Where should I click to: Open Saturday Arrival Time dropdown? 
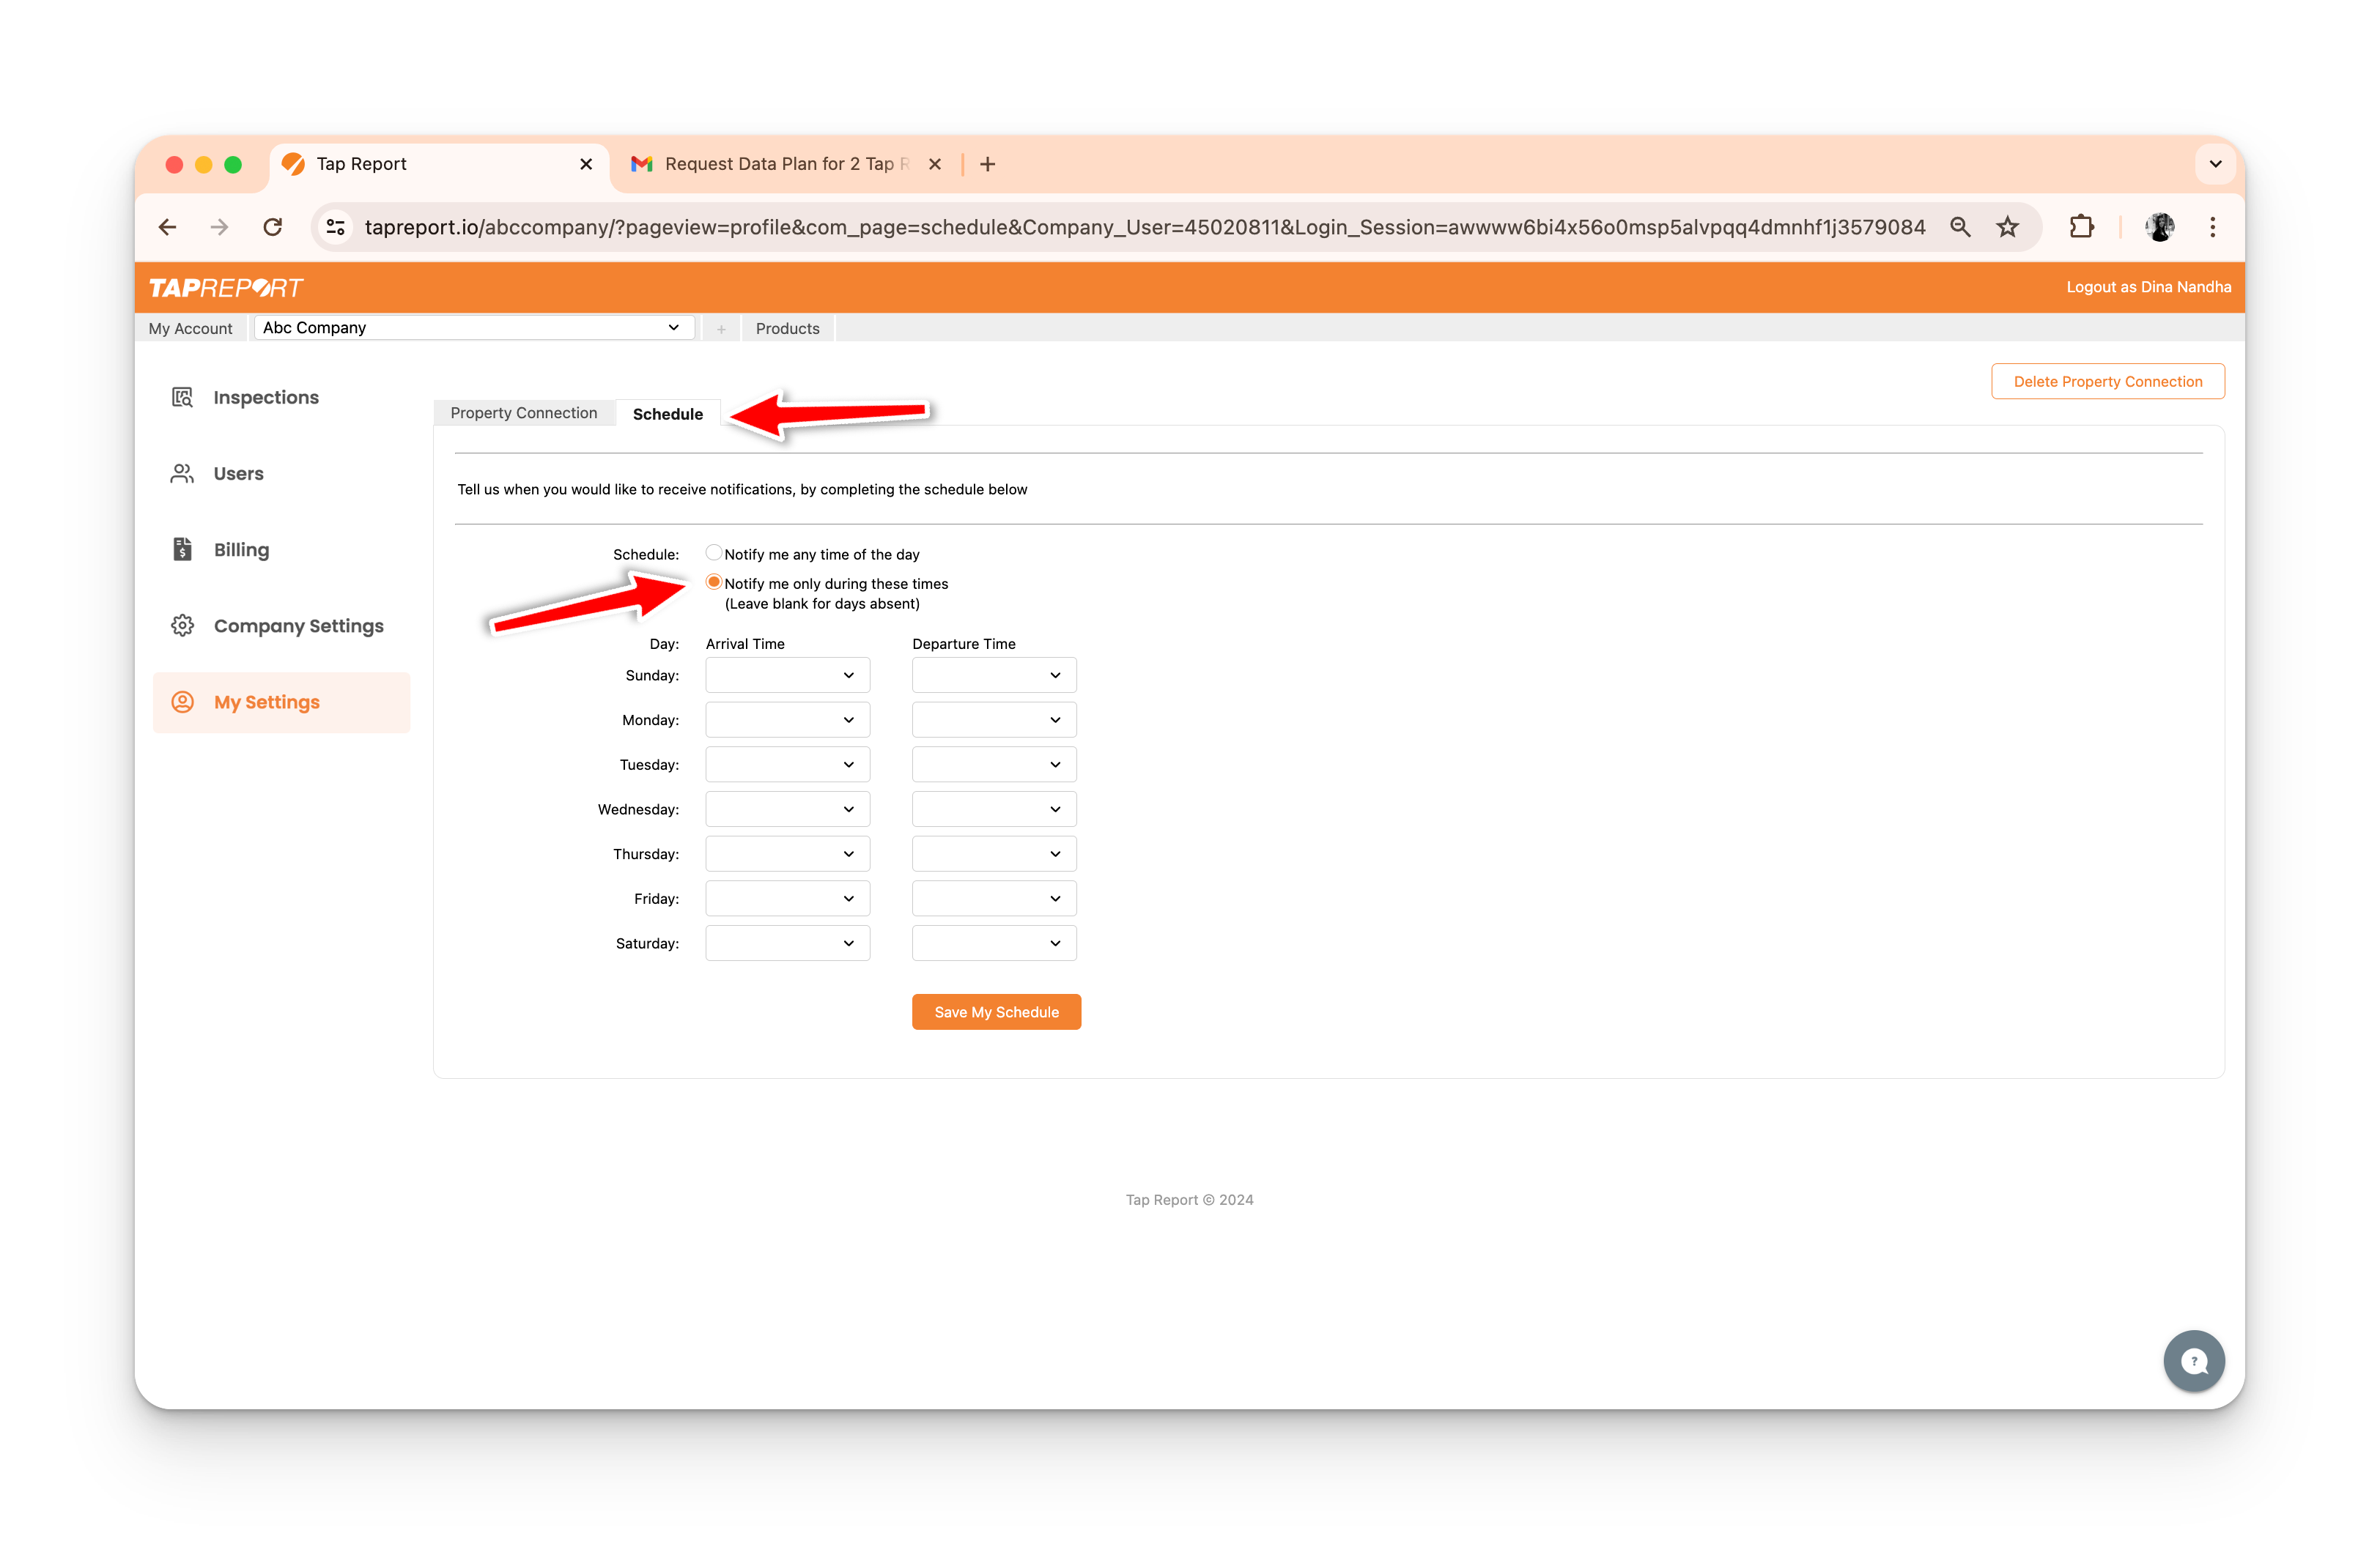pyautogui.click(x=787, y=943)
